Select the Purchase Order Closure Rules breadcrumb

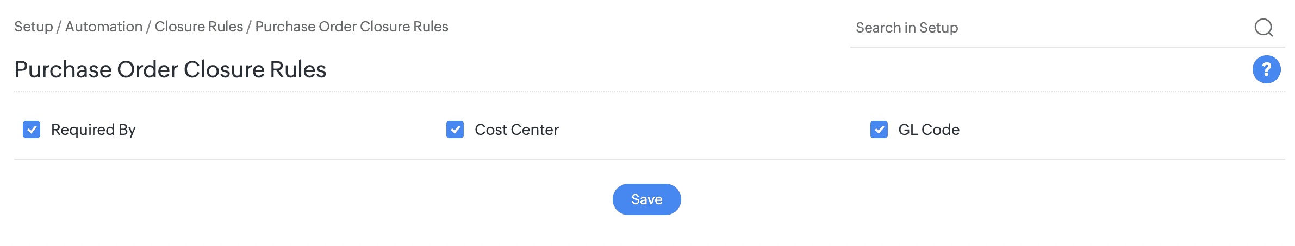352,27
